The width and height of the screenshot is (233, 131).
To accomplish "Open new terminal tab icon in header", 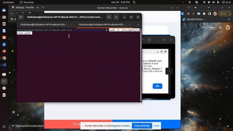I will [21, 17].
